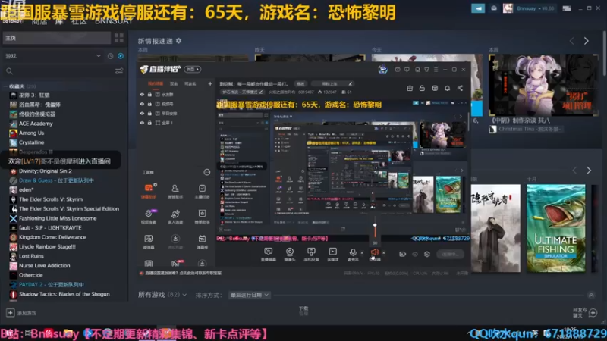Image resolution: width=607 pixels, height=341 pixels.
Task: Open the 弹幕姬 tool icon
Action: pos(202,242)
